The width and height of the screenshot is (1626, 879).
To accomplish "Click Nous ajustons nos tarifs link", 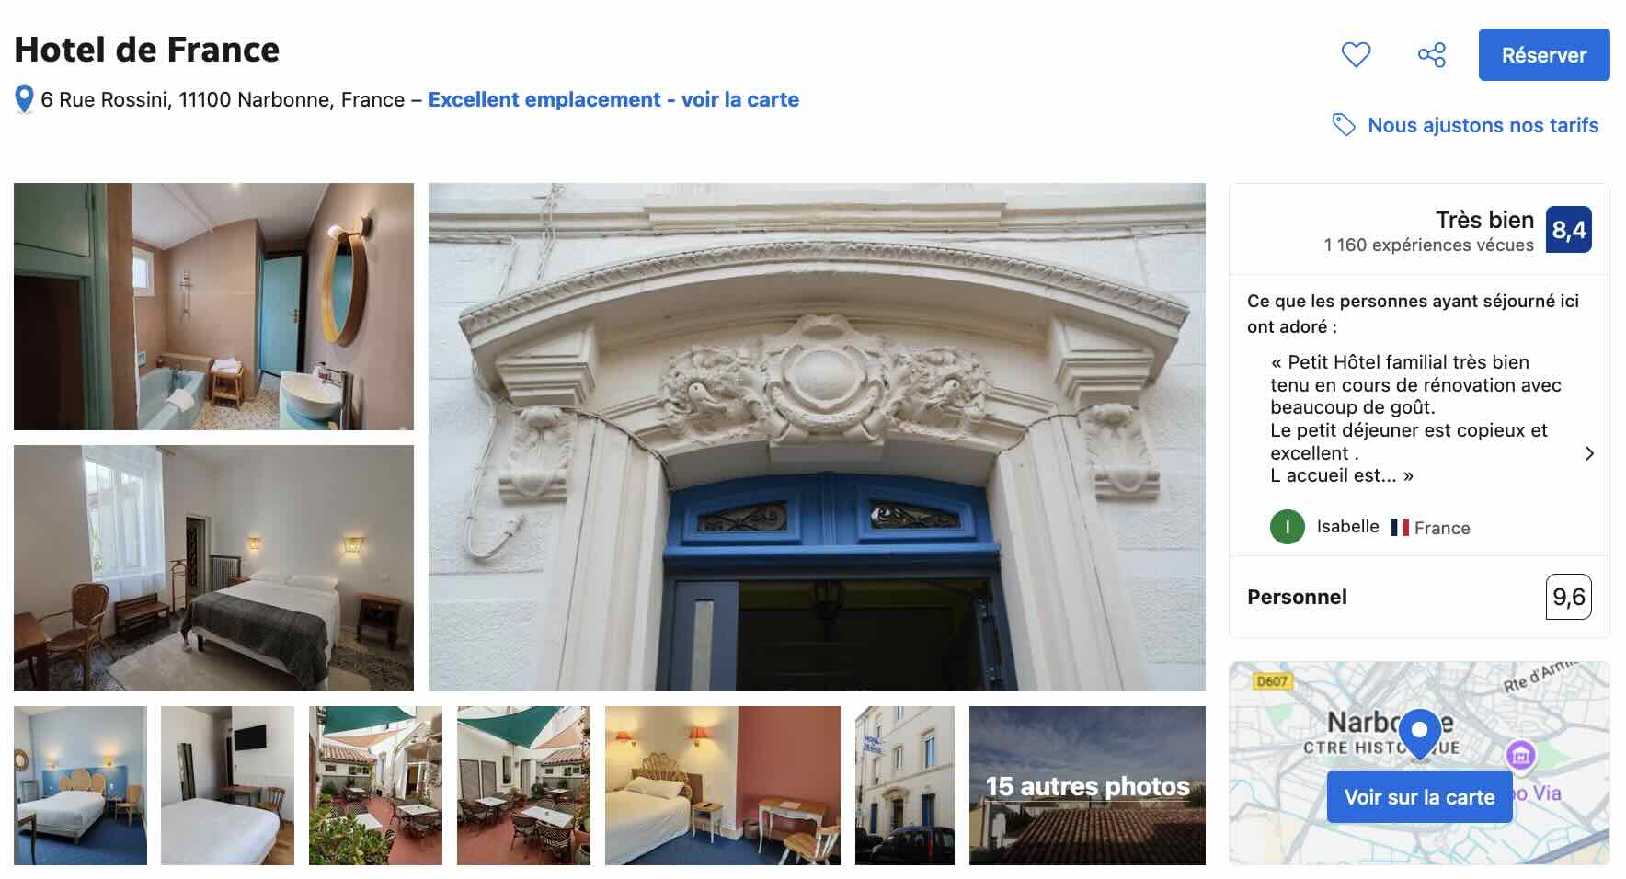I will [1483, 125].
